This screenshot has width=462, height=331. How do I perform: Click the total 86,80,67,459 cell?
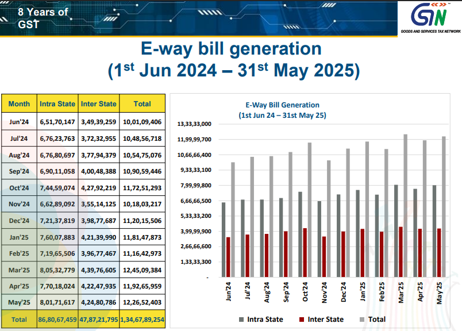click(x=57, y=320)
